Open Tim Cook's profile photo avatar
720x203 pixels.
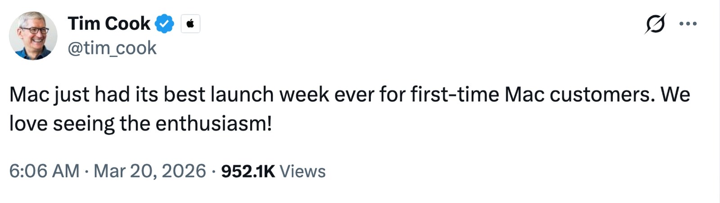pyautogui.click(x=33, y=36)
